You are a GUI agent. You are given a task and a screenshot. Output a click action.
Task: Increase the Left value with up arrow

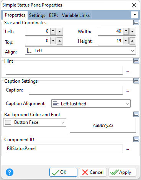59,31
